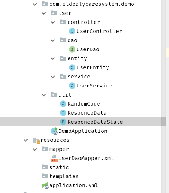The height and width of the screenshot is (193, 169).
Task: Collapse the mapper folder chevron
Action: pos(35,149)
